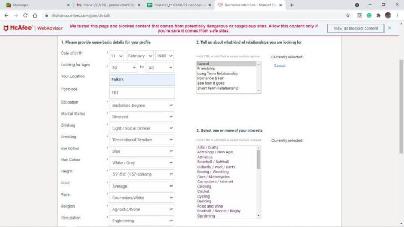This screenshot has width=404, height=227.
Task: Expand the Education dropdown
Action: tap(142, 105)
